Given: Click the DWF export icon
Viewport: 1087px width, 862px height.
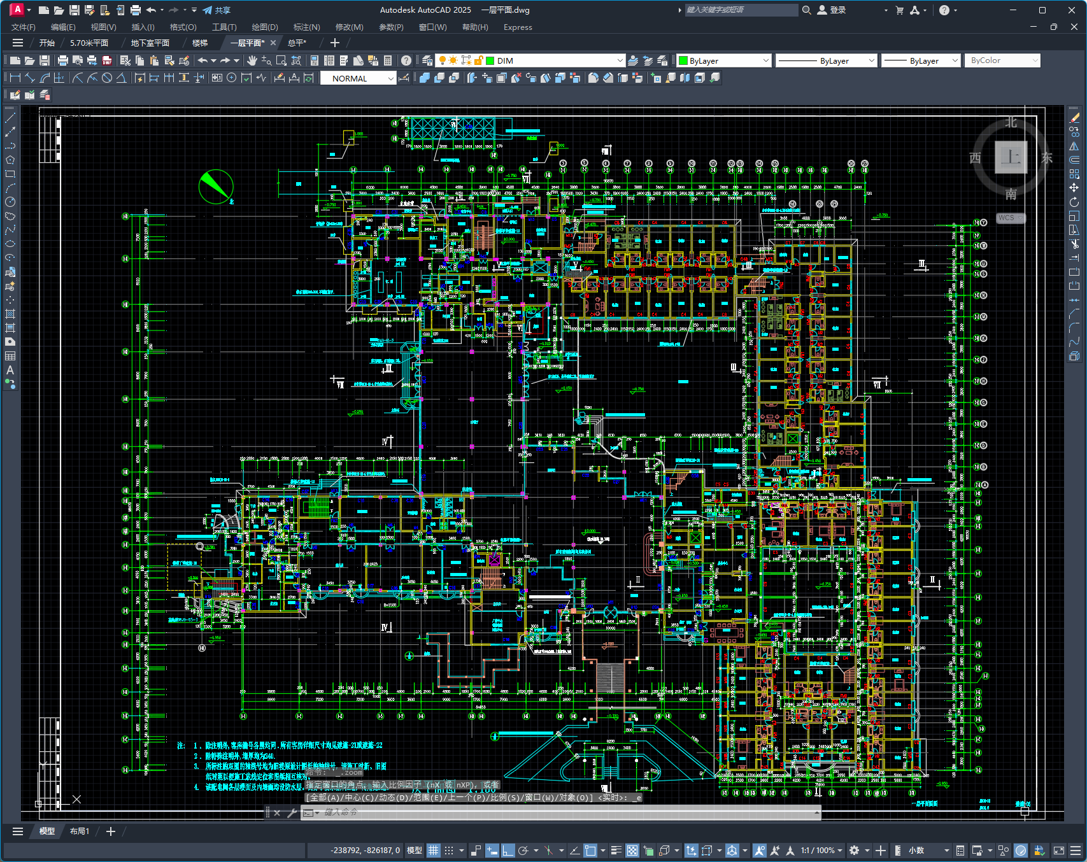Looking at the screenshot, I should click(x=107, y=60).
